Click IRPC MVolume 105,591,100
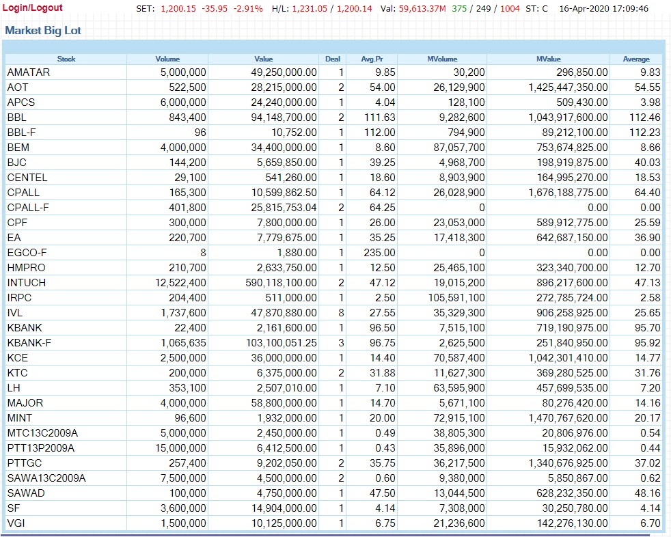671x537 pixels. 456,298
